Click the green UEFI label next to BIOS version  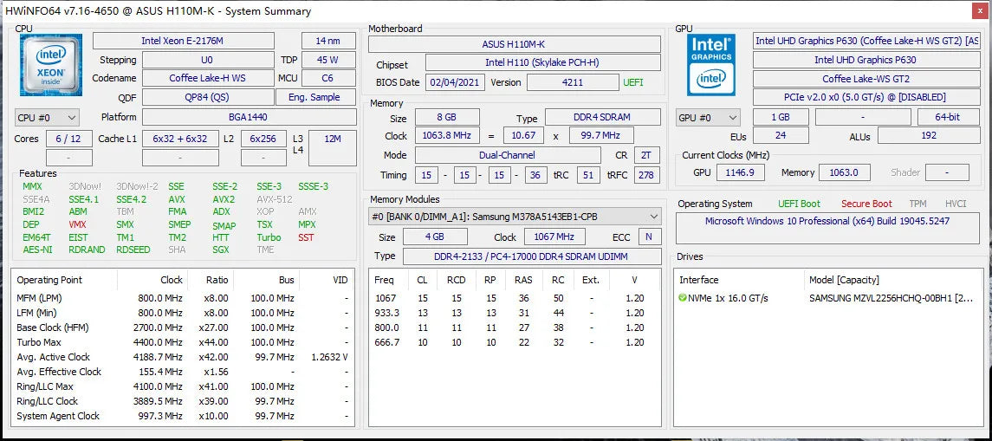click(632, 82)
